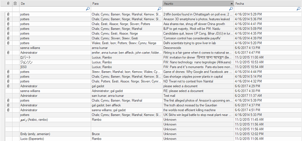Screen dimensions: 302x141
Task: Sort by the Asunto column header
Action: (x=198, y=3)
